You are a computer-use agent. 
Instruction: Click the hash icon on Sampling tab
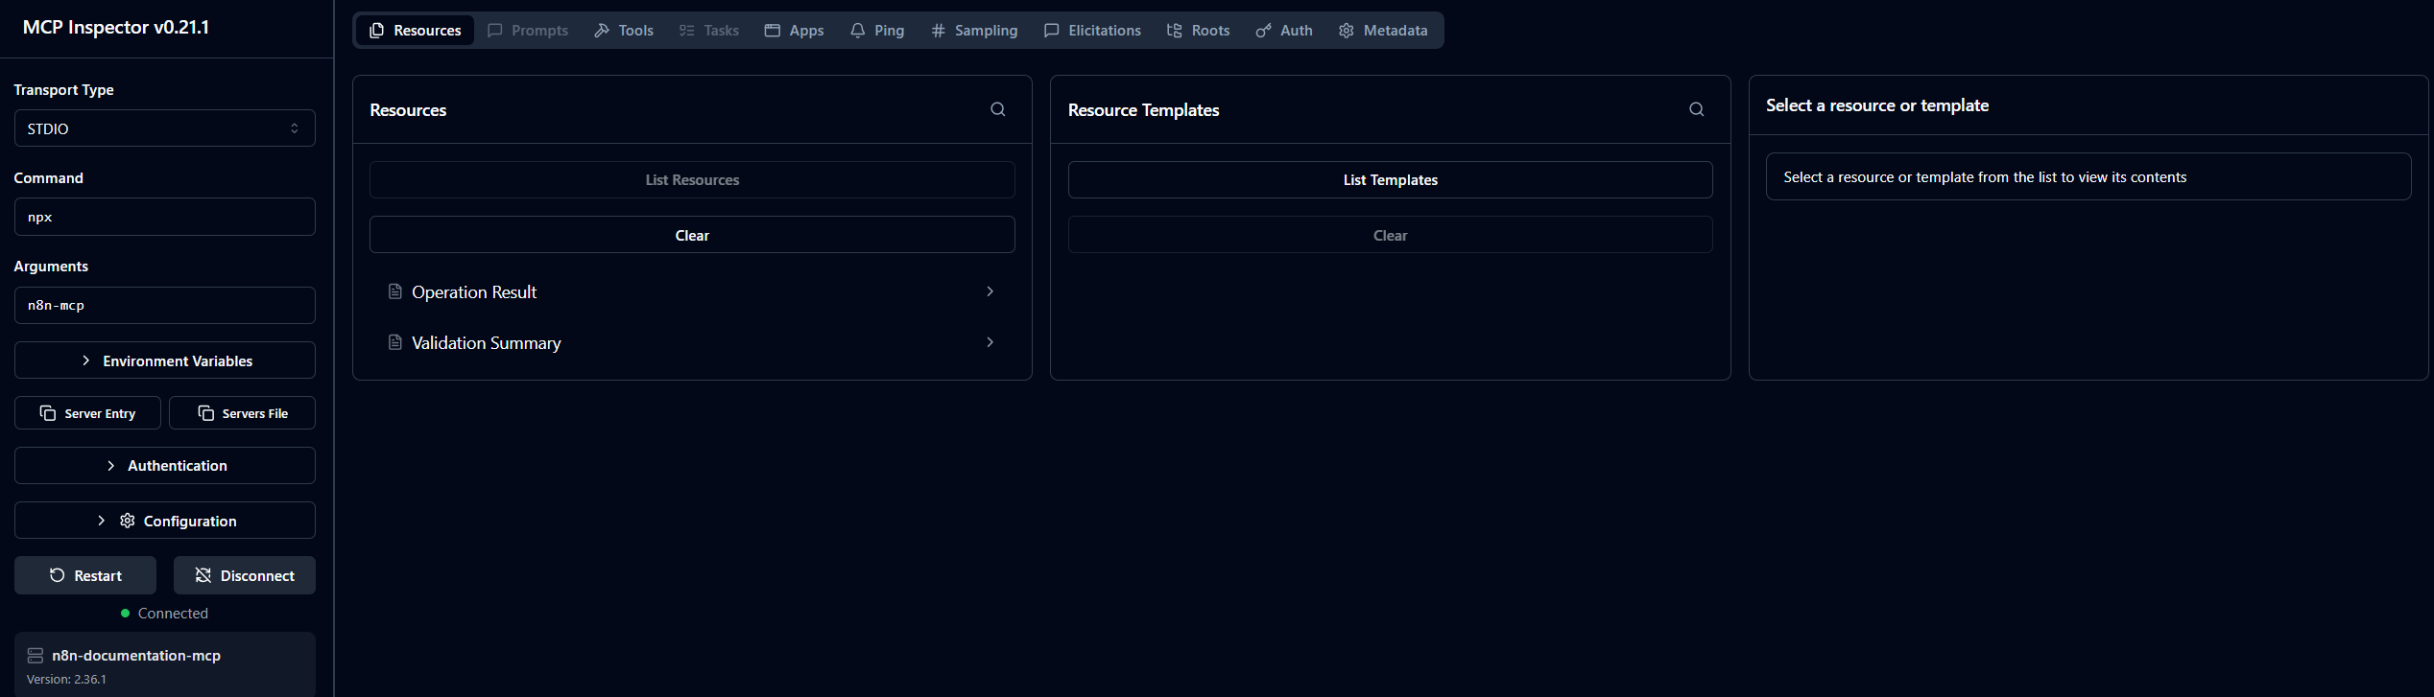coord(939,31)
